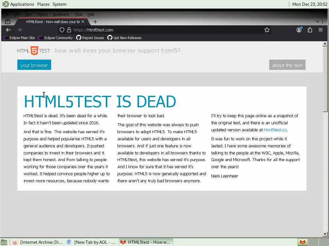Open the View menu
The height and width of the screenshot is (246, 329).
[28, 14]
